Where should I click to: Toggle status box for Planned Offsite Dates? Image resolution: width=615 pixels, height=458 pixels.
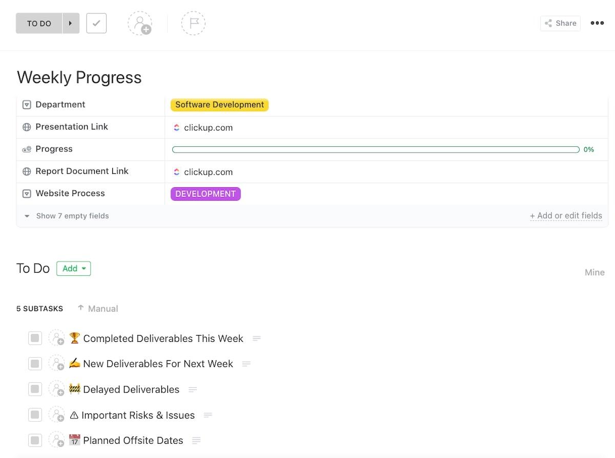click(35, 440)
